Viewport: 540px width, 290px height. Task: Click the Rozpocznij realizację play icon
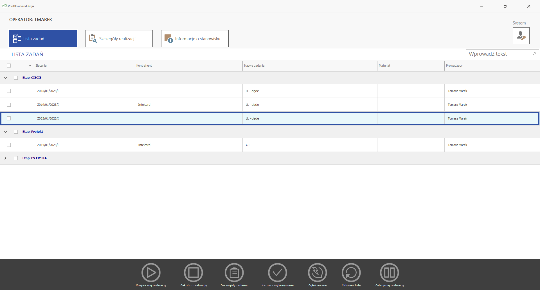[151, 272]
